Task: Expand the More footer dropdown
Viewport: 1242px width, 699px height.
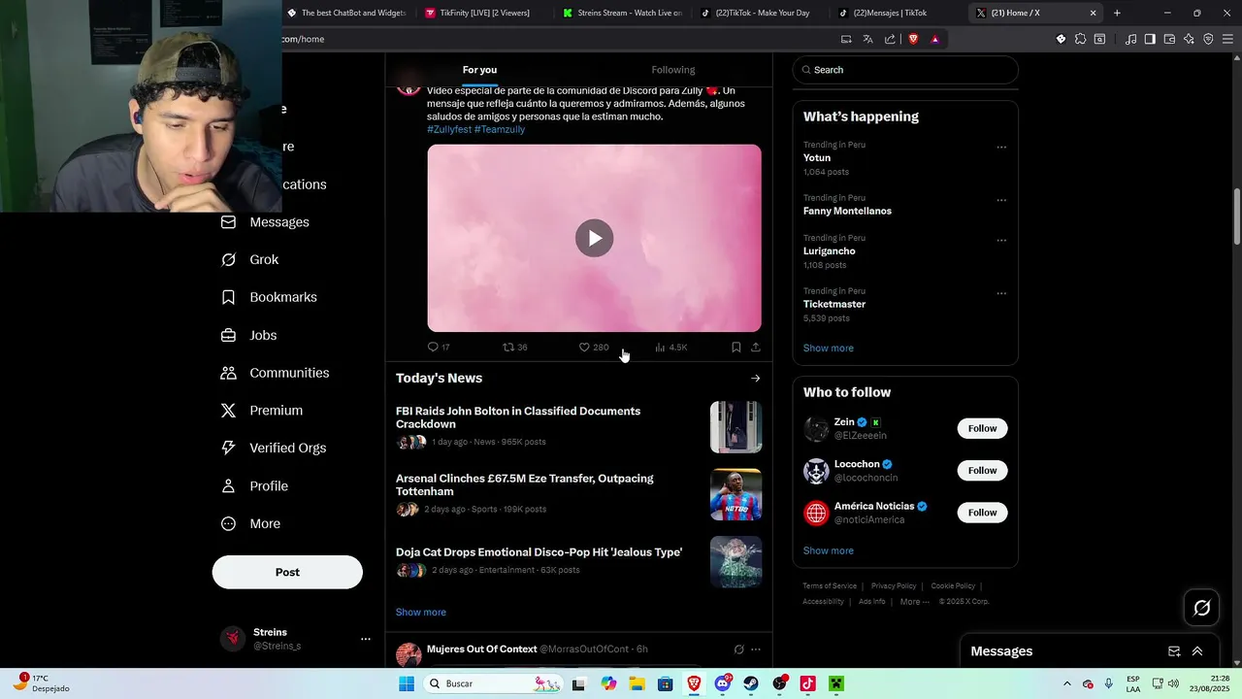Action: 914,602
